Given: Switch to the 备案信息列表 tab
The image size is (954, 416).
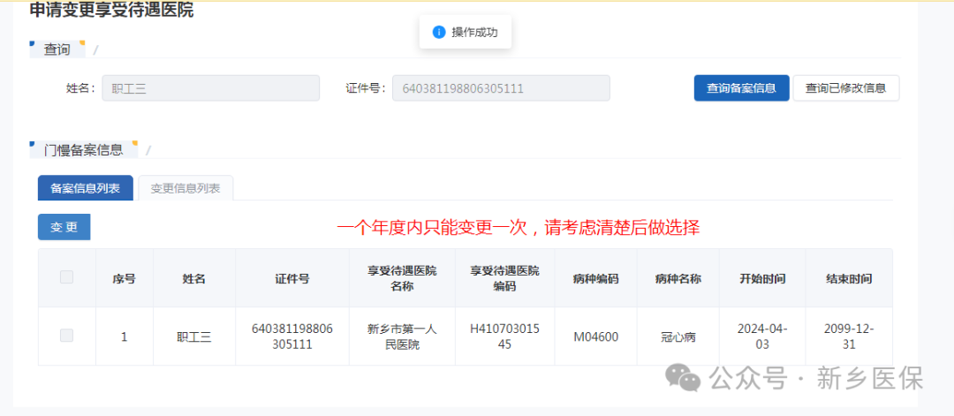Looking at the screenshot, I should pyautogui.click(x=85, y=188).
